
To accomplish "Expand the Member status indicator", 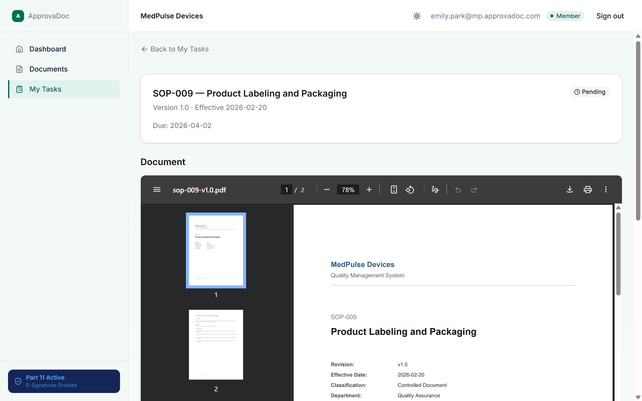I will [565, 16].
